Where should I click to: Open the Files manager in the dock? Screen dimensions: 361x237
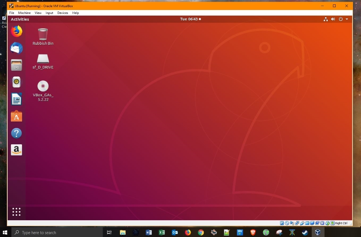(x=16, y=65)
